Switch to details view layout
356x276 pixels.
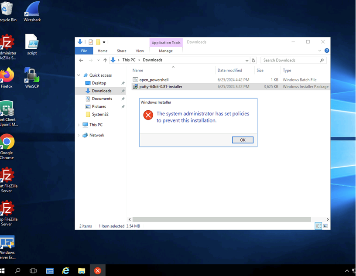(318, 226)
